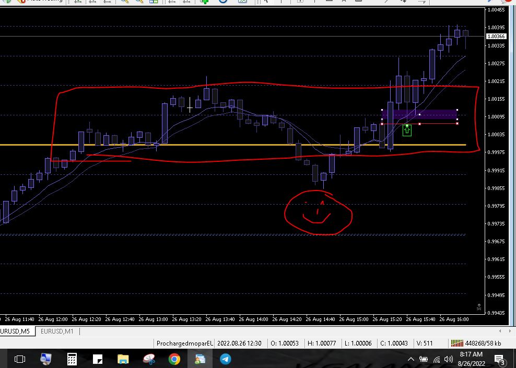
Task: Select the short red trendline below rectangle
Action: (419, 124)
